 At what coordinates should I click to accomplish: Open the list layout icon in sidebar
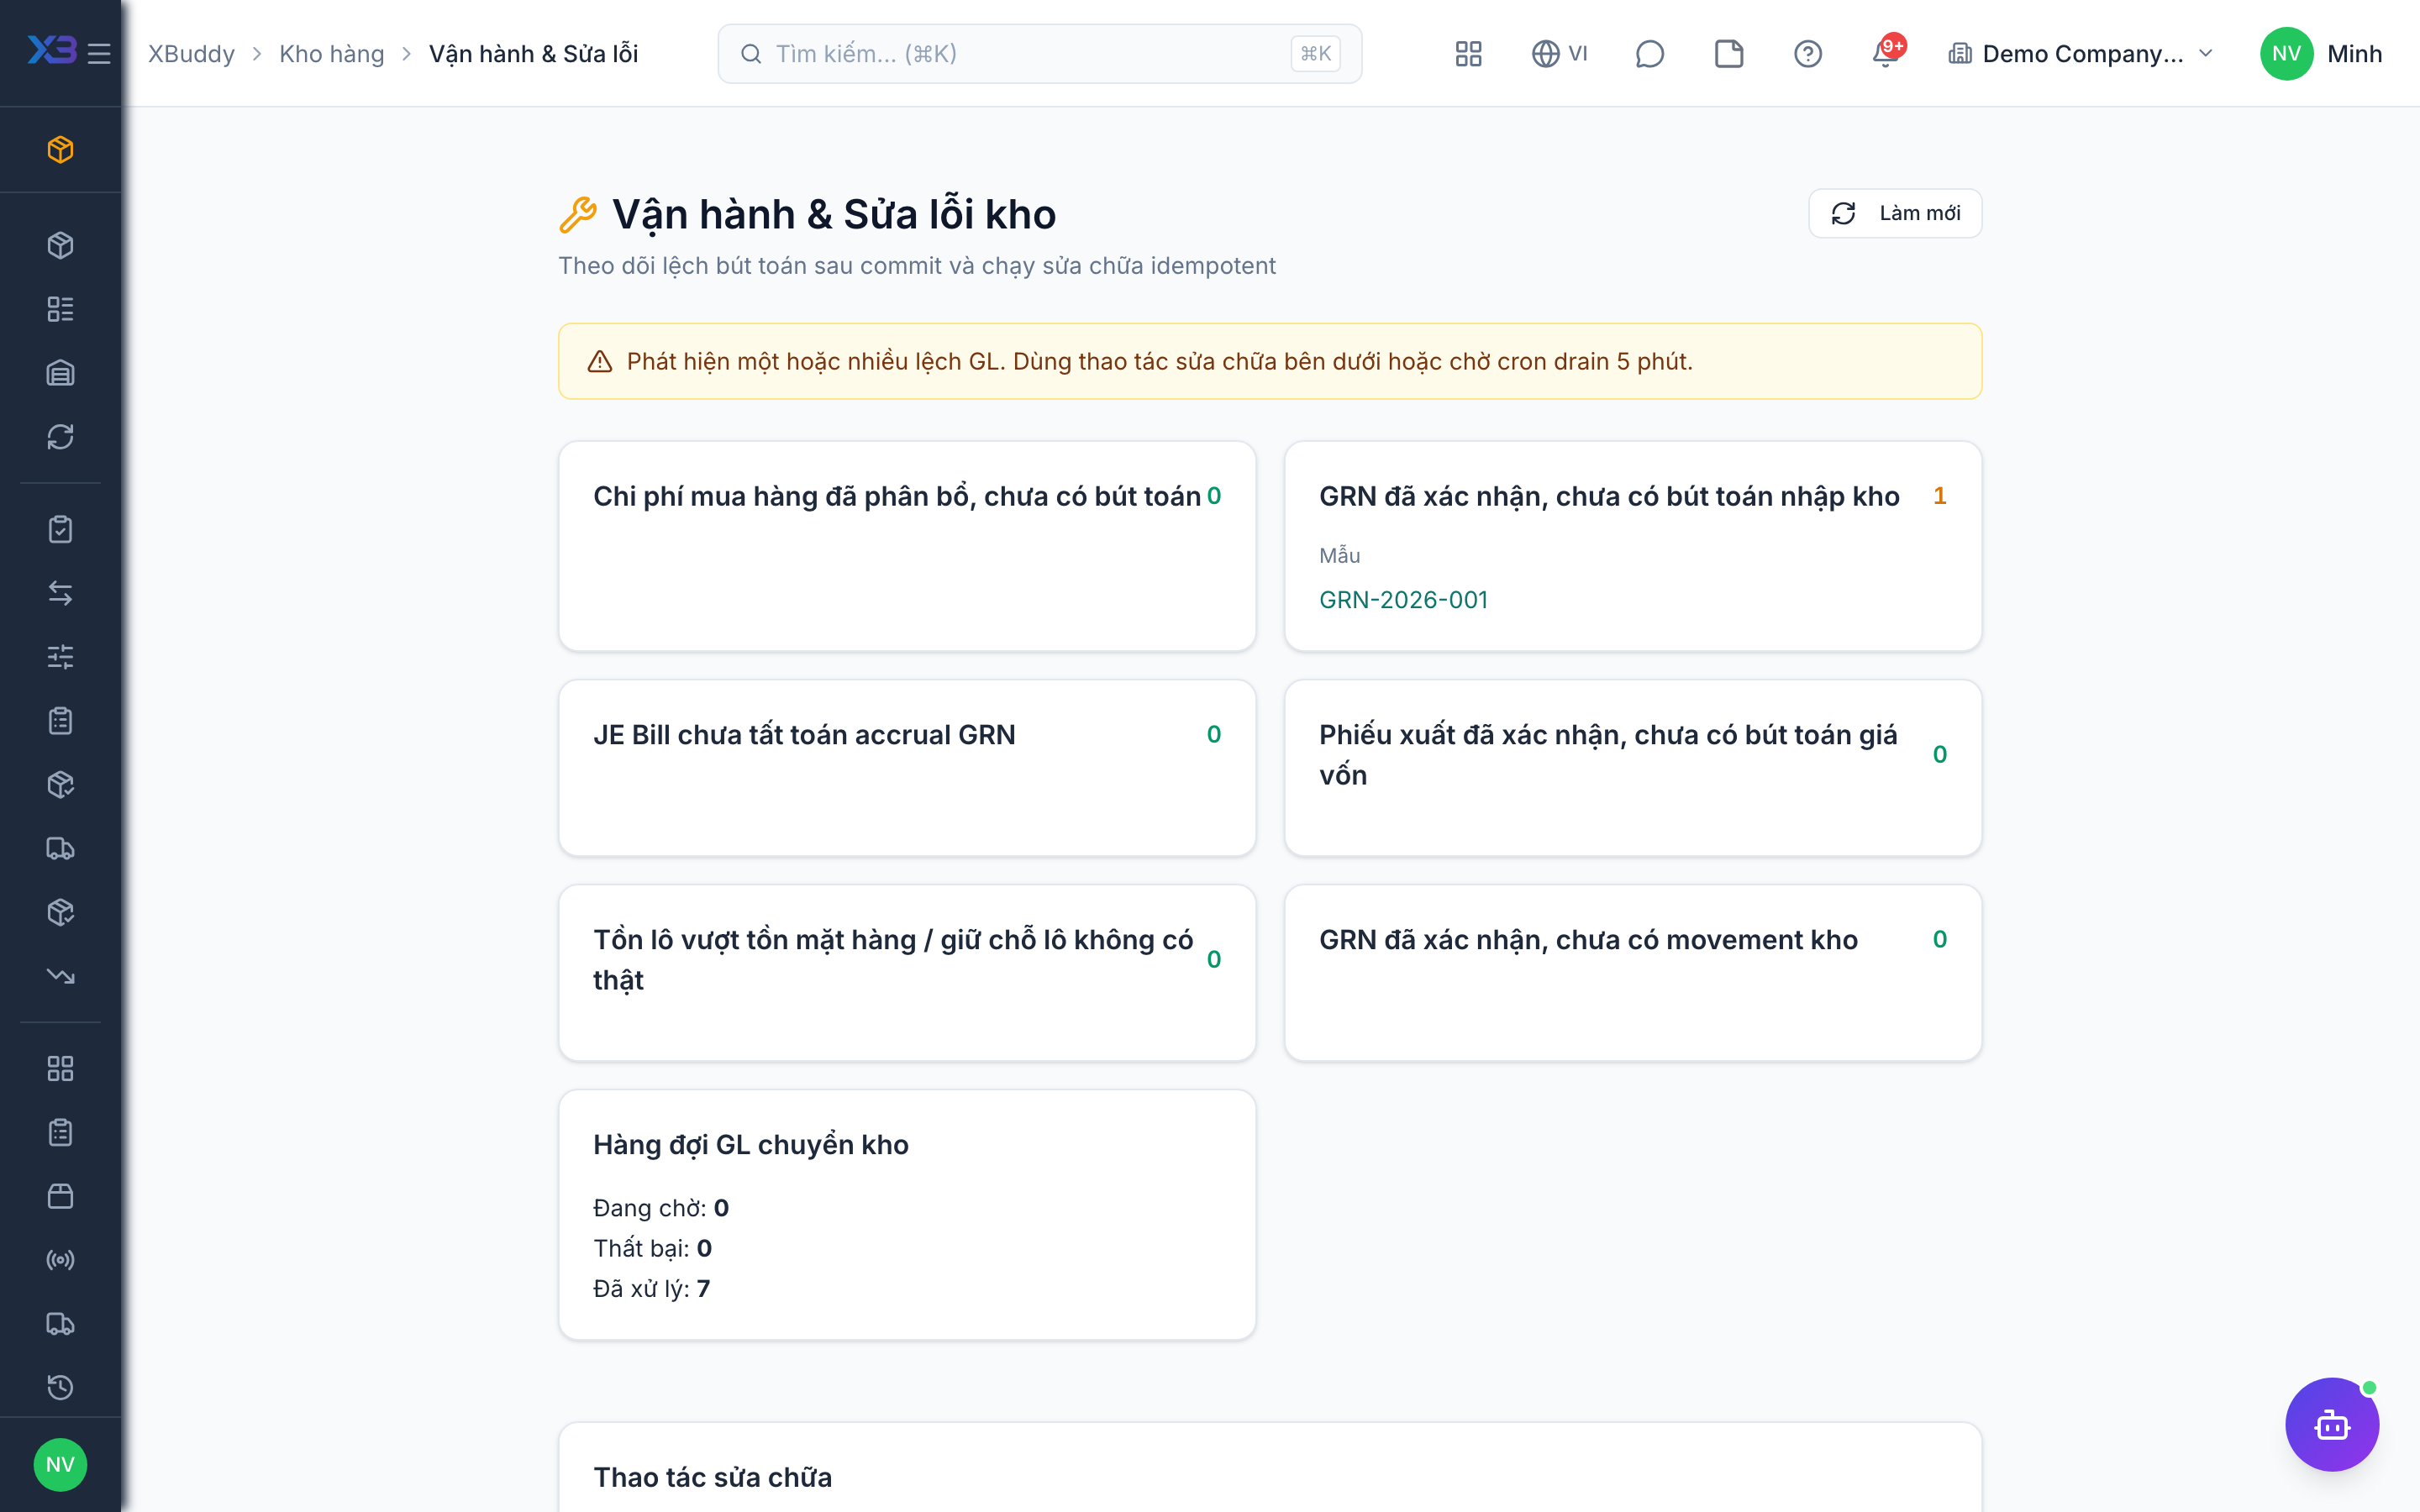pyautogui.click(x=60, y=309)
